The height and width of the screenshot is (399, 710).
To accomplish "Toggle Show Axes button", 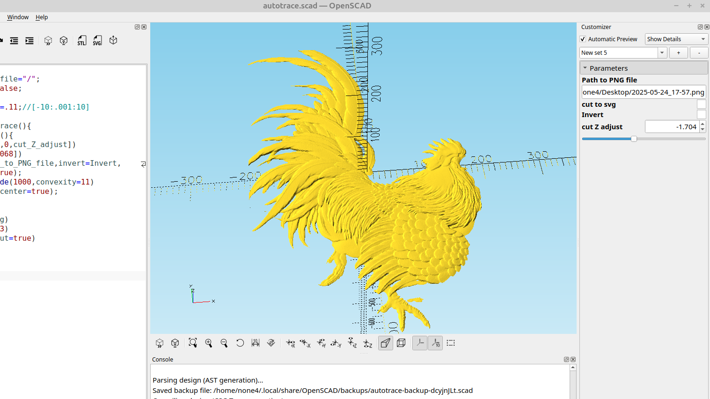I will point(420,343).
